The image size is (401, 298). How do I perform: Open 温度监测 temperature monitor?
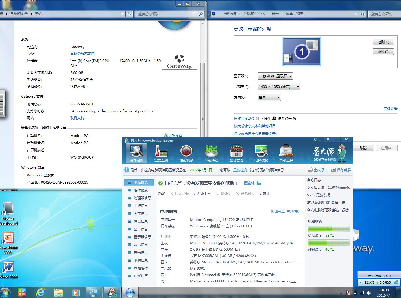pyautogui.click(x=161, y=153)
